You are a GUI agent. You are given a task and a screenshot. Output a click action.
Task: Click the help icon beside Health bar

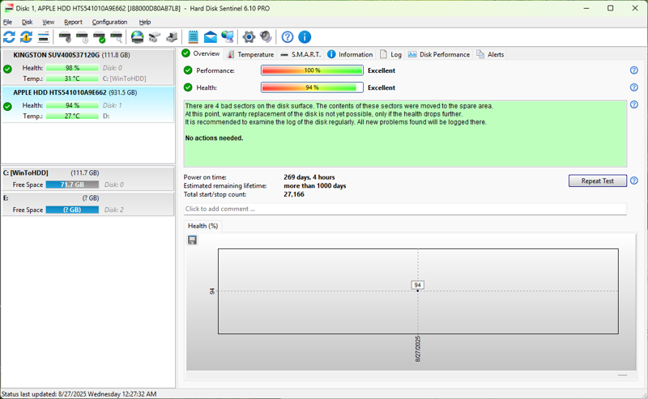pyautogui.click(x=634, y=87)
